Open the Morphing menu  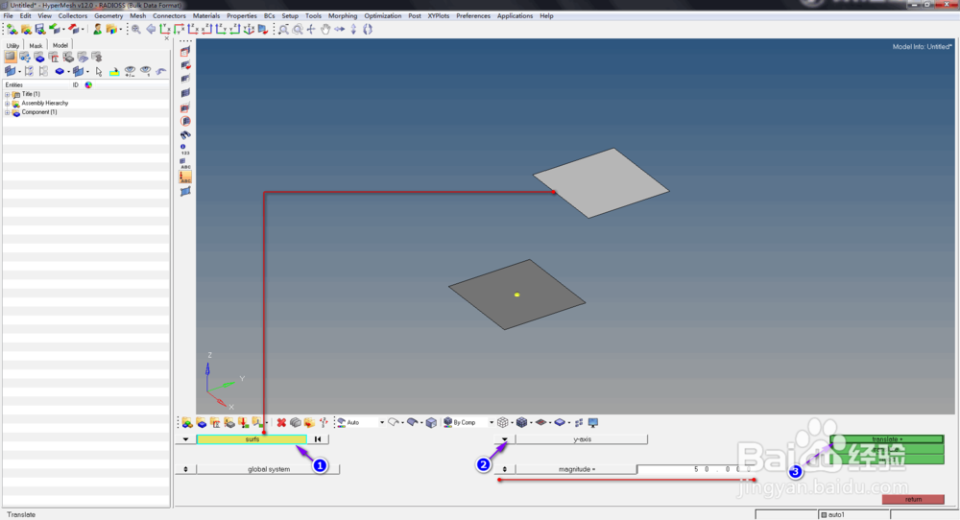coord(343,16)
